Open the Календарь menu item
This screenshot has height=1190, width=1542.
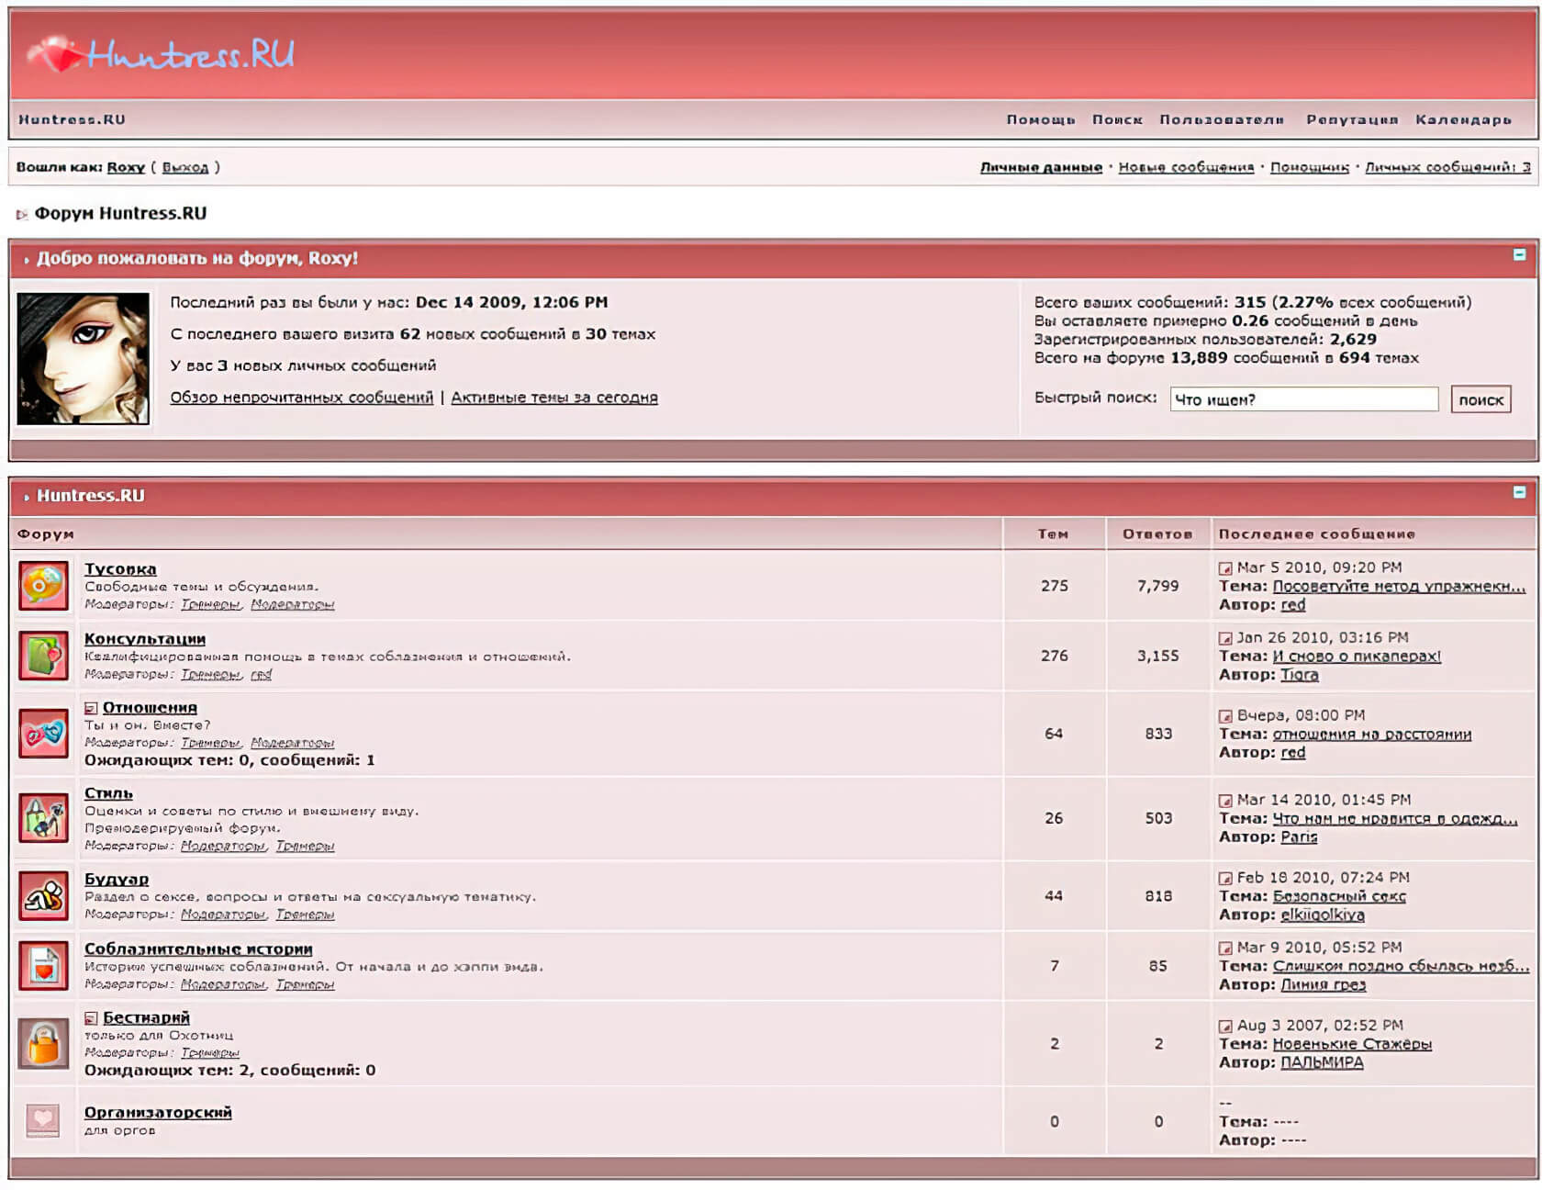[x=1463, y=119]
